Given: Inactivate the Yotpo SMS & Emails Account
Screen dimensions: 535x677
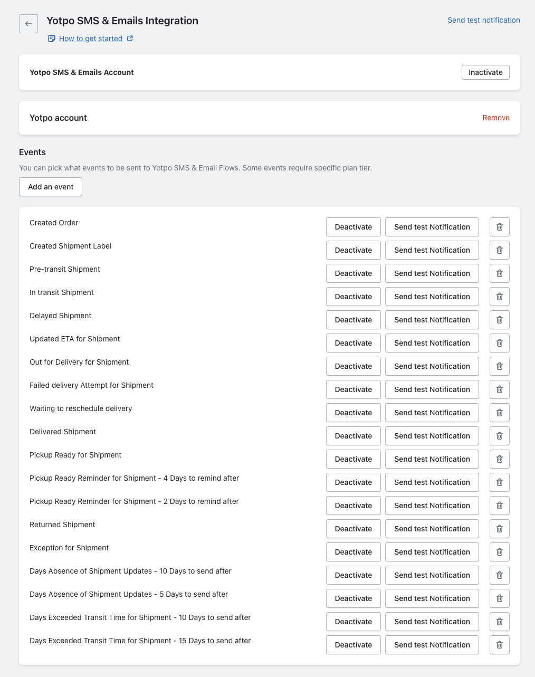Looking at the screenshot, I should point(485,72).
